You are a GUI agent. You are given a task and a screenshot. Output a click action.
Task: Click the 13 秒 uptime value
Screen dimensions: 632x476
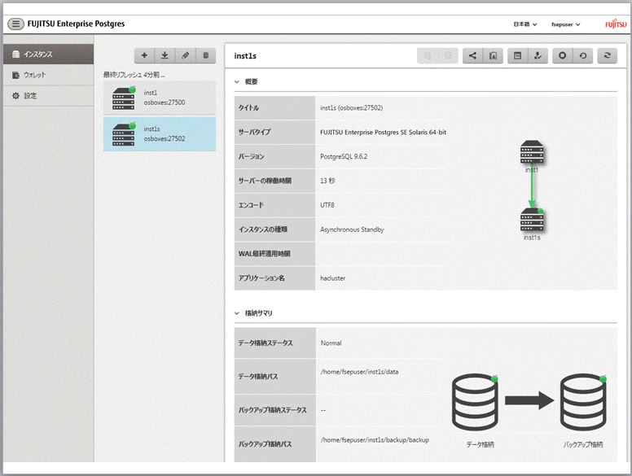click(x=327, y=181)
